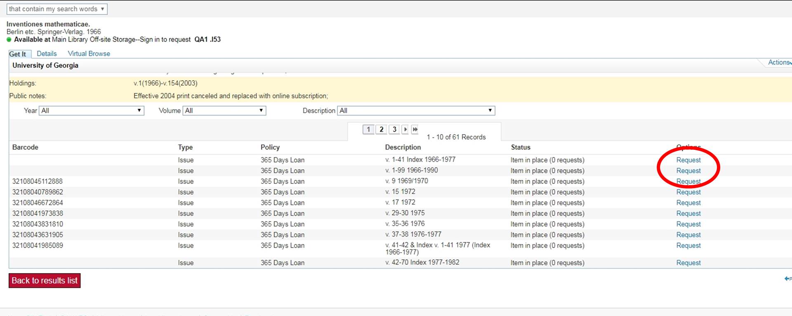Go to page 3 of records
This screenshot has height=316, width=792.
tap(394, 130)
